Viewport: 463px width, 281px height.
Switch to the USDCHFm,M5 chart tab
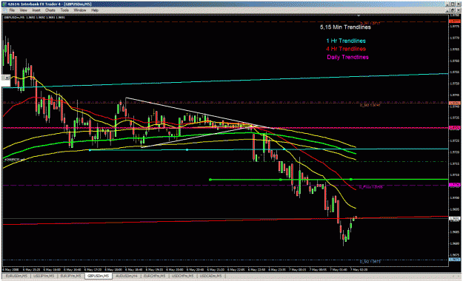(x=183, y=276)
